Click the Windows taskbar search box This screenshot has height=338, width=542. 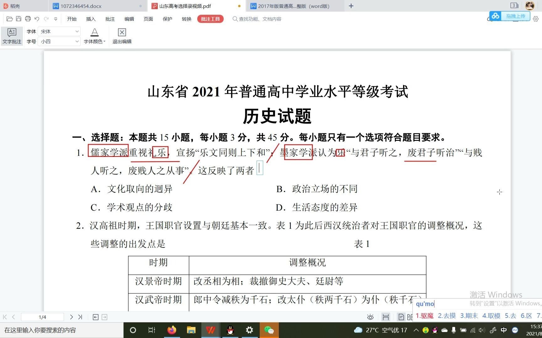coord(61,330)
